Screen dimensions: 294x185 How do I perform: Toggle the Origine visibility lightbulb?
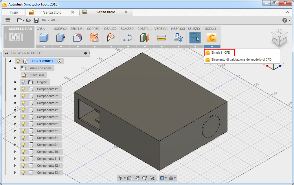point(23,82)
